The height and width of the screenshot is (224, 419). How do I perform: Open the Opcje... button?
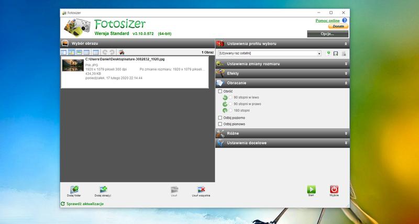point(327,33)
